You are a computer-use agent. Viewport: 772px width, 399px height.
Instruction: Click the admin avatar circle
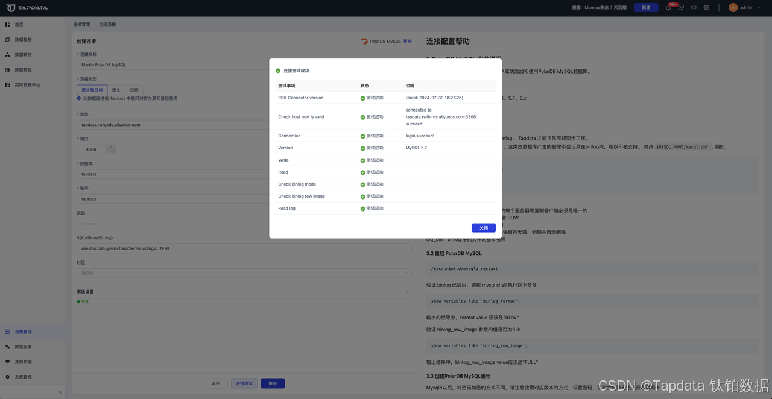[x=733, y=8]
